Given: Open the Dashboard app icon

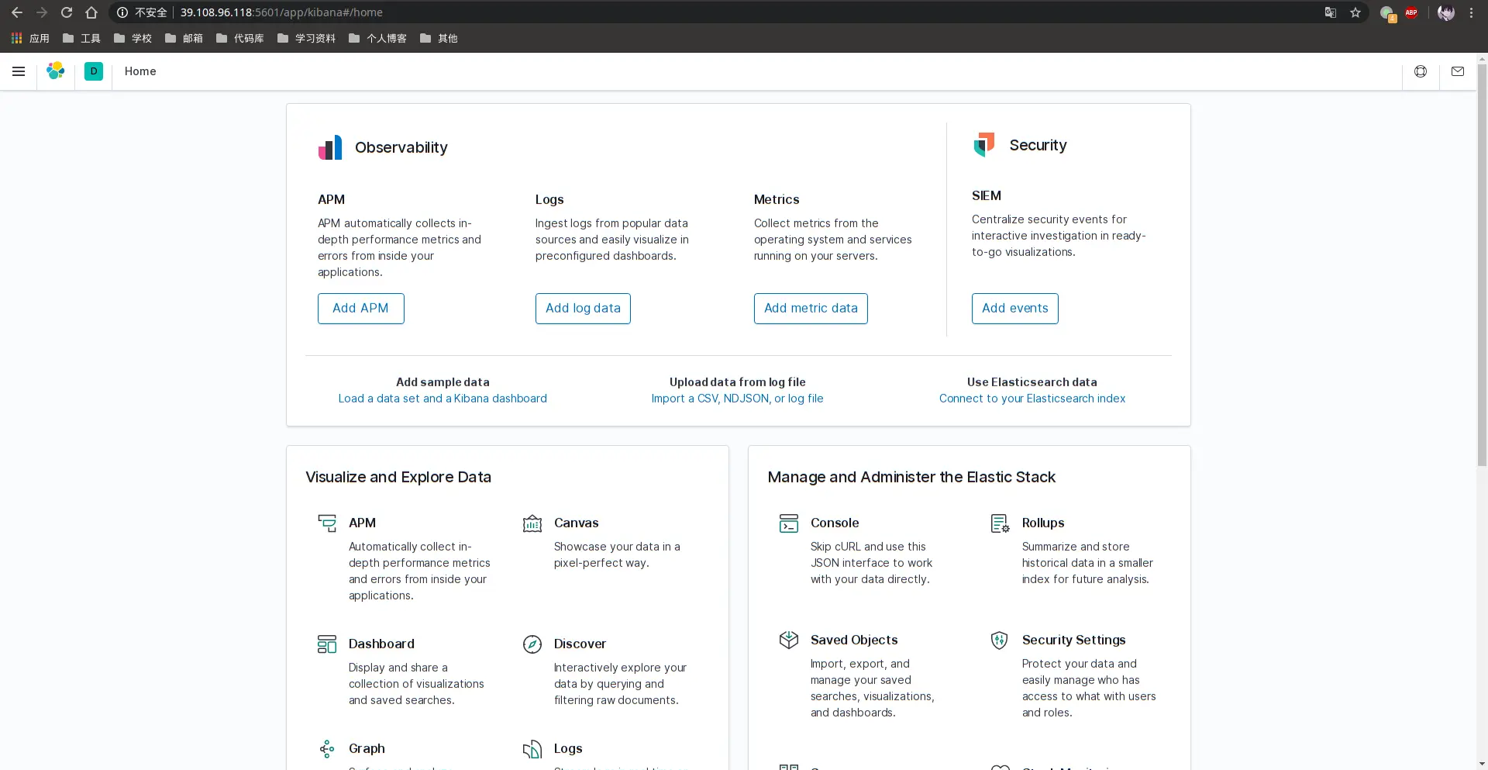Looking at the screenshot, I should point(327,644).
